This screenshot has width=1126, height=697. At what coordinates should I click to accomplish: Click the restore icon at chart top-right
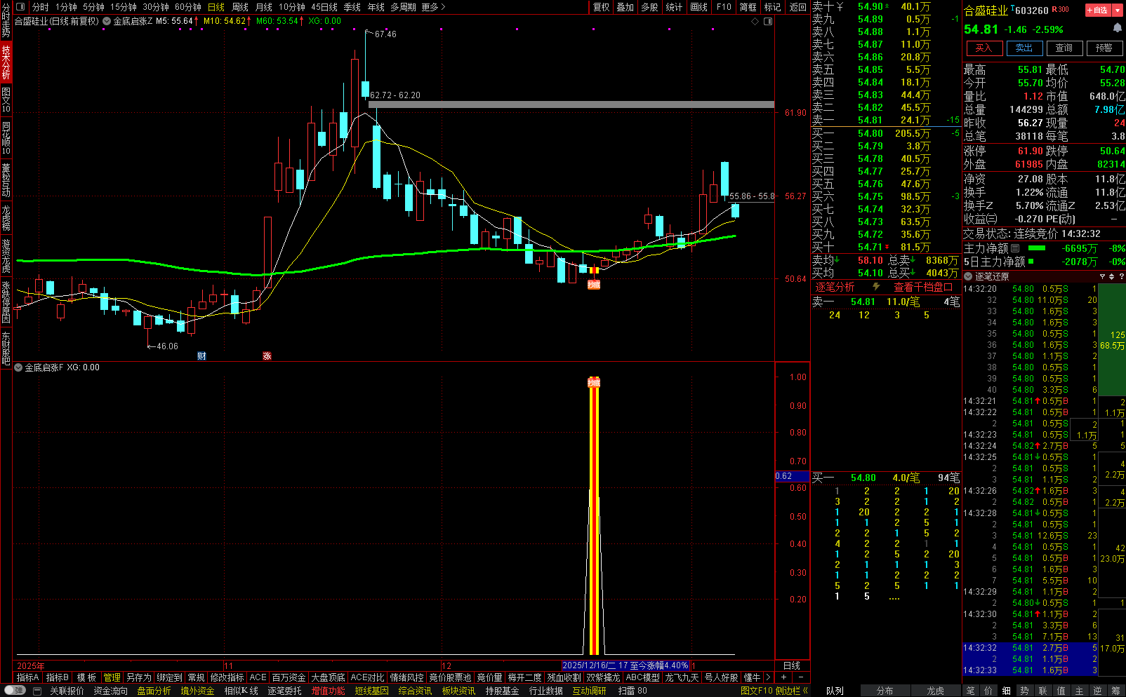[x=768, y=22]
